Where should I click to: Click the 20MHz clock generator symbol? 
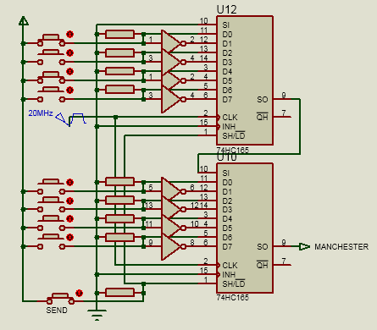tap(71, 118)
